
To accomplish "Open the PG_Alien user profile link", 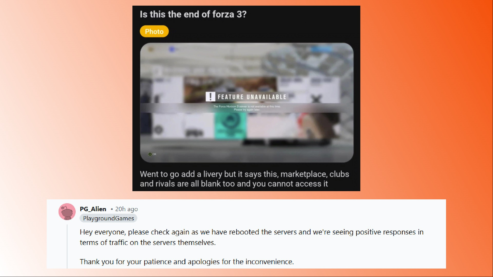I will coord(93,209).
